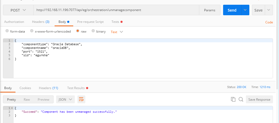Copy the response to clipboard icon
The height and width of the screenshot is (123, 279).
[x=233, y=99]
